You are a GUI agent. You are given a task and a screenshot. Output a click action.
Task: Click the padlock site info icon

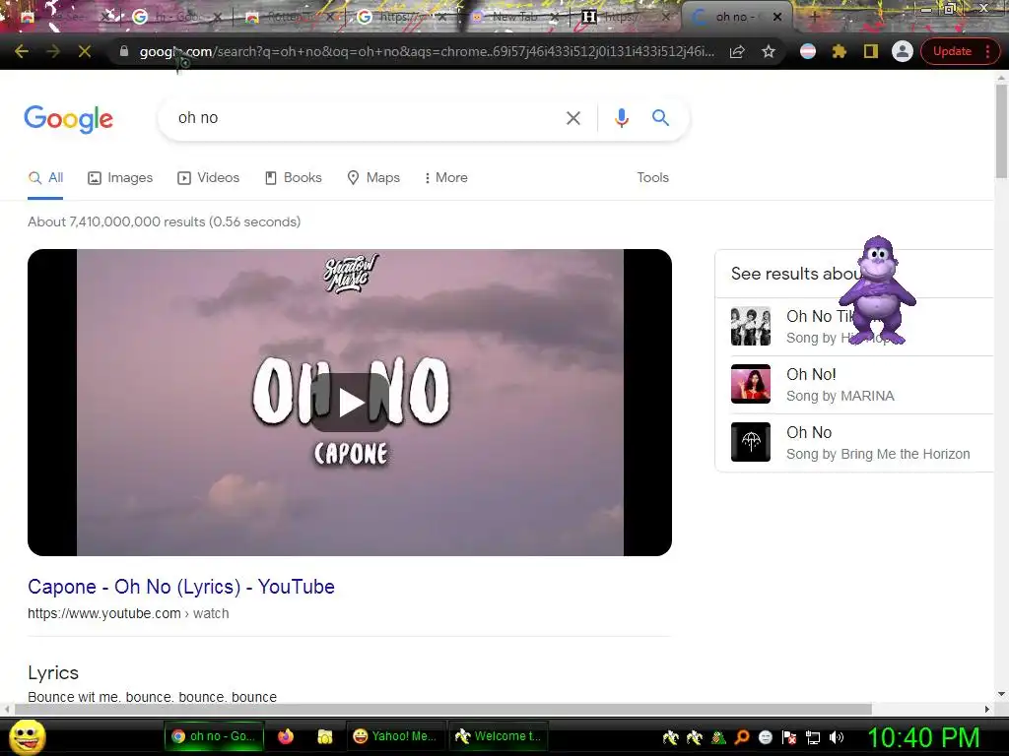(x=124, y=51)
